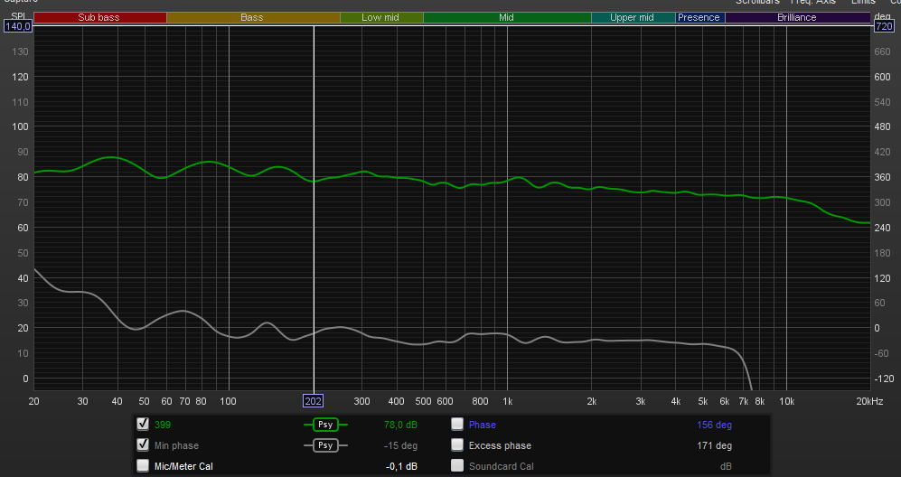The height and width of the screenshot is (477, 901).
Task: Click the green Psy smoothing icon for 399
Action: coord(324,425)
